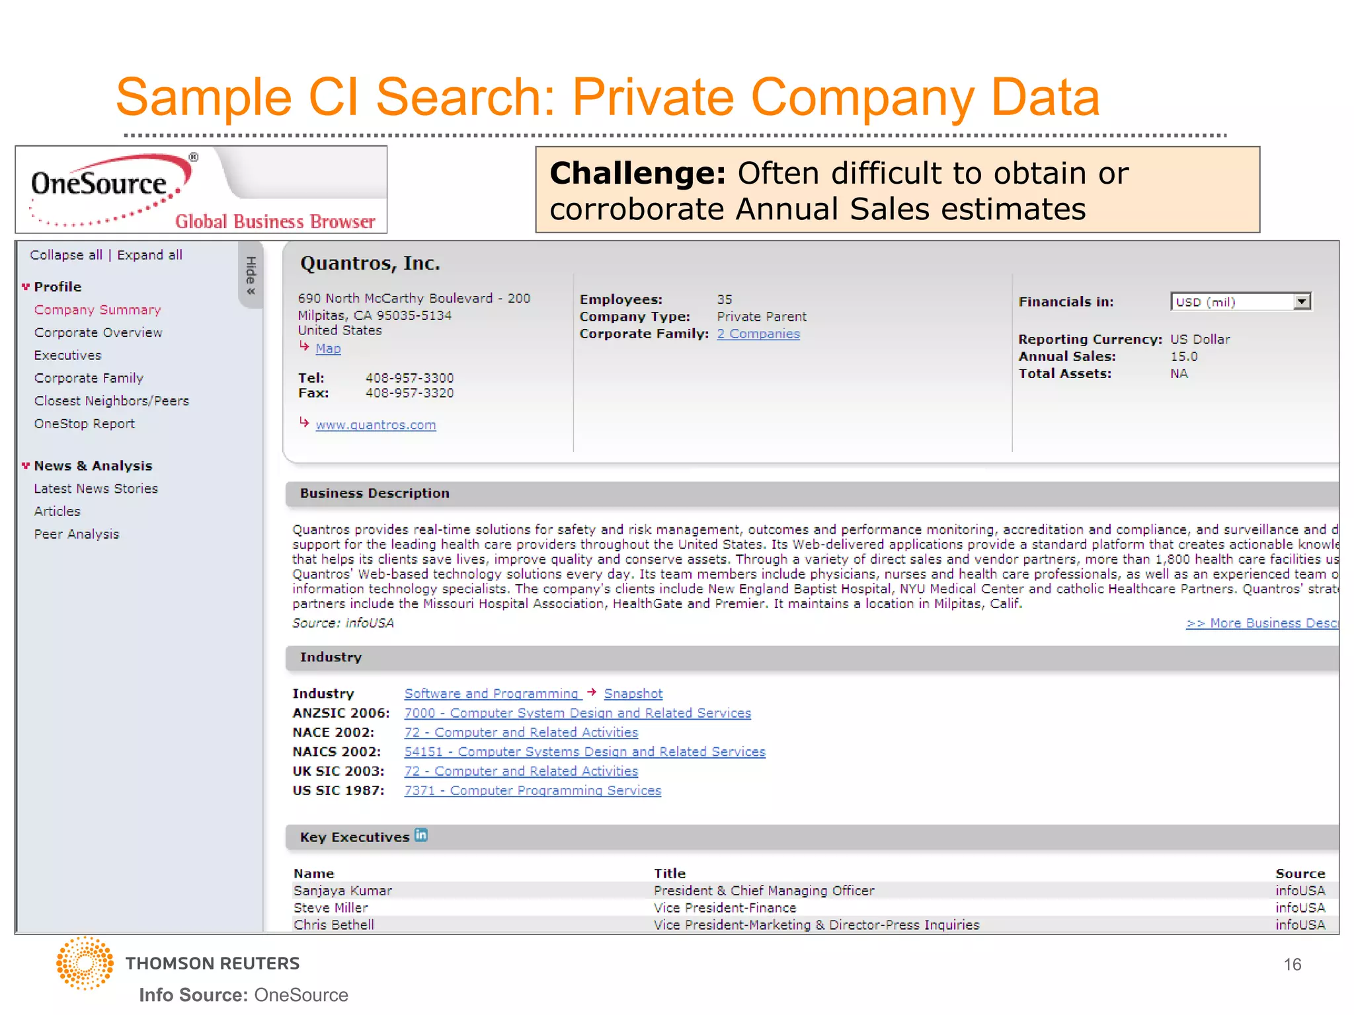Click the Tel number 408-957-3300
The image size is (1354, 1015).
(x=410, y=378)
